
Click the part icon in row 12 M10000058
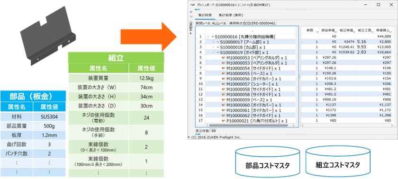click(x=224, y=94)
